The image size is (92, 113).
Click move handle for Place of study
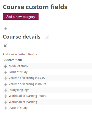(x=5, y=108)
